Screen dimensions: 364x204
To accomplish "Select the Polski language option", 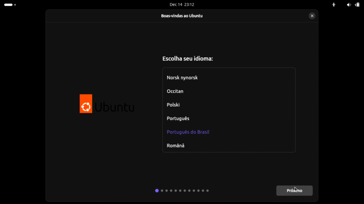I will click(173, 105).
